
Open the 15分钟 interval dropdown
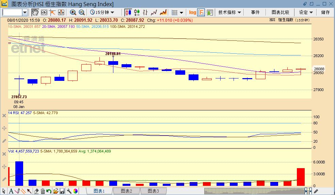(x=102, y=12)
